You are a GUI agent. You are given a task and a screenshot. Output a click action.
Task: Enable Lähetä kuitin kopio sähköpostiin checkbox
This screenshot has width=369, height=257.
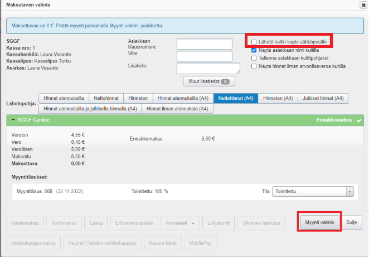254,42
